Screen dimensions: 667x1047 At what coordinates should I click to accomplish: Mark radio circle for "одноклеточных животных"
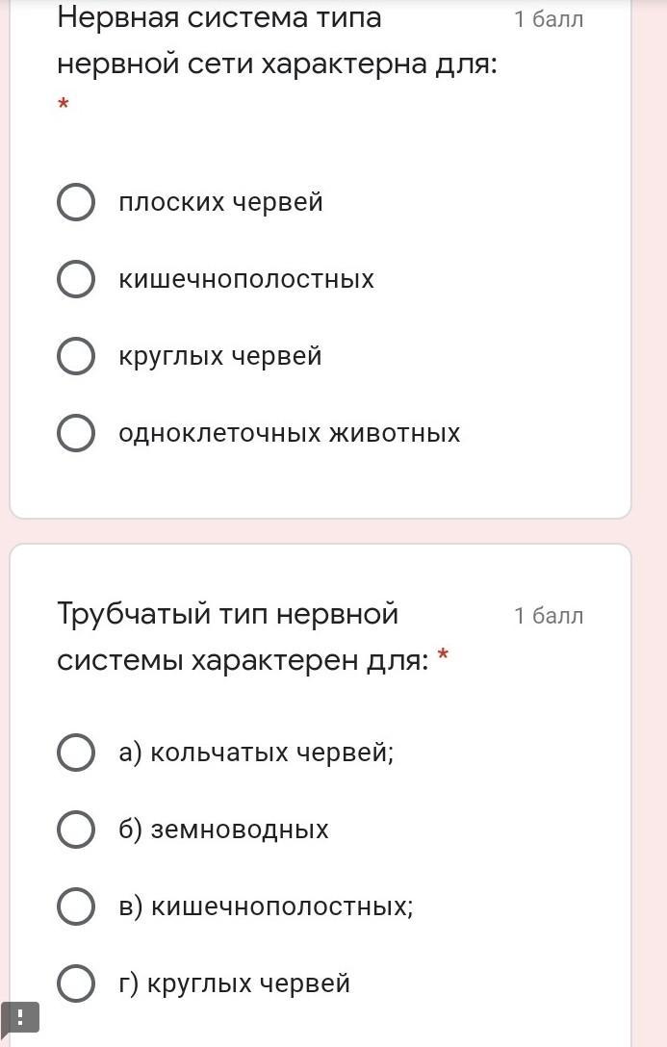tap(76, 433)
